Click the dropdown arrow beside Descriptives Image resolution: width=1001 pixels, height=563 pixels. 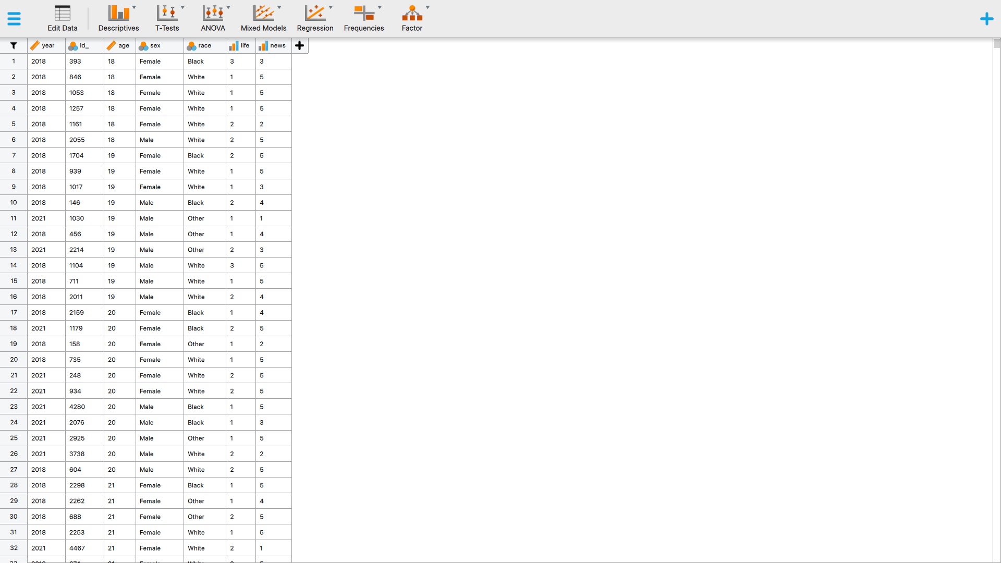point(135,7)
